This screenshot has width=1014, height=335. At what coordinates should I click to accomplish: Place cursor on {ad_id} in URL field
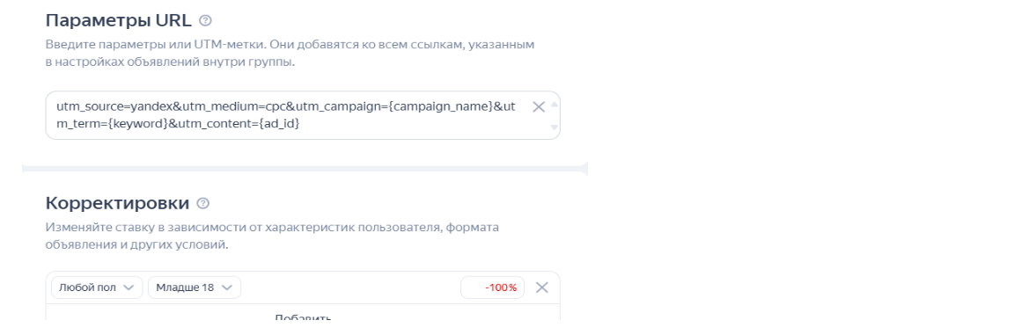pos(278,123)
